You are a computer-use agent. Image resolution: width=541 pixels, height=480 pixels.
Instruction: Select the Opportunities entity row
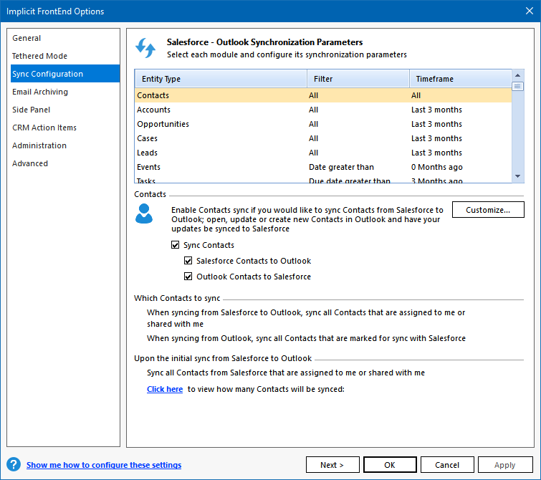(163, 124)
